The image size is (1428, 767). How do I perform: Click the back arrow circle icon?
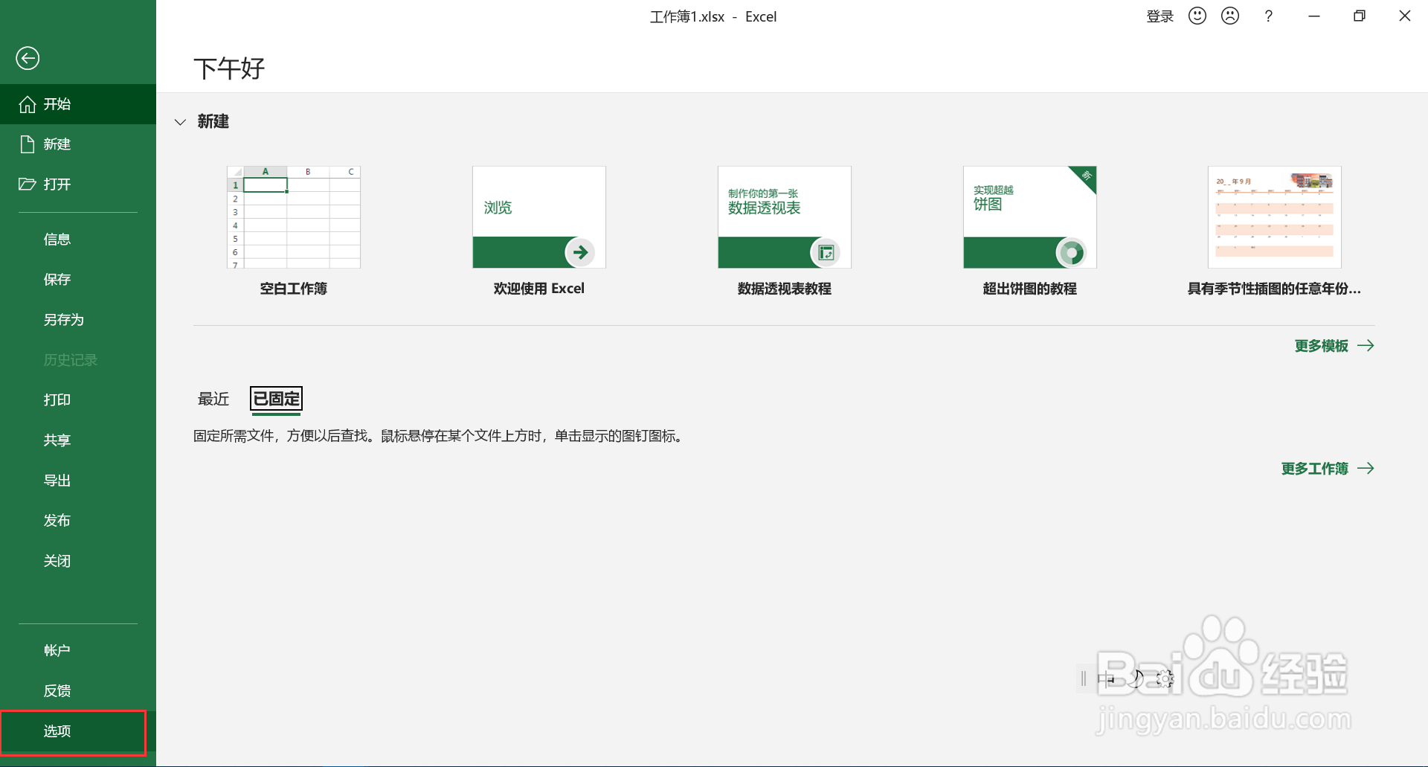tap(28, 58)
